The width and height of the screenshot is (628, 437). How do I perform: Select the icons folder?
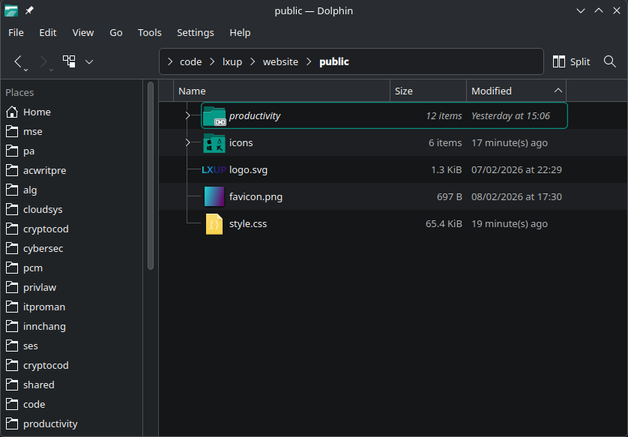click(241, 142)
